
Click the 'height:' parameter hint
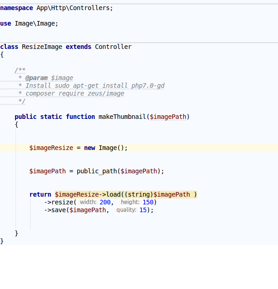pos(130,202)
